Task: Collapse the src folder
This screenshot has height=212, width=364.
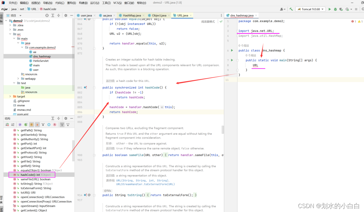Action: [x=10, y=34]
